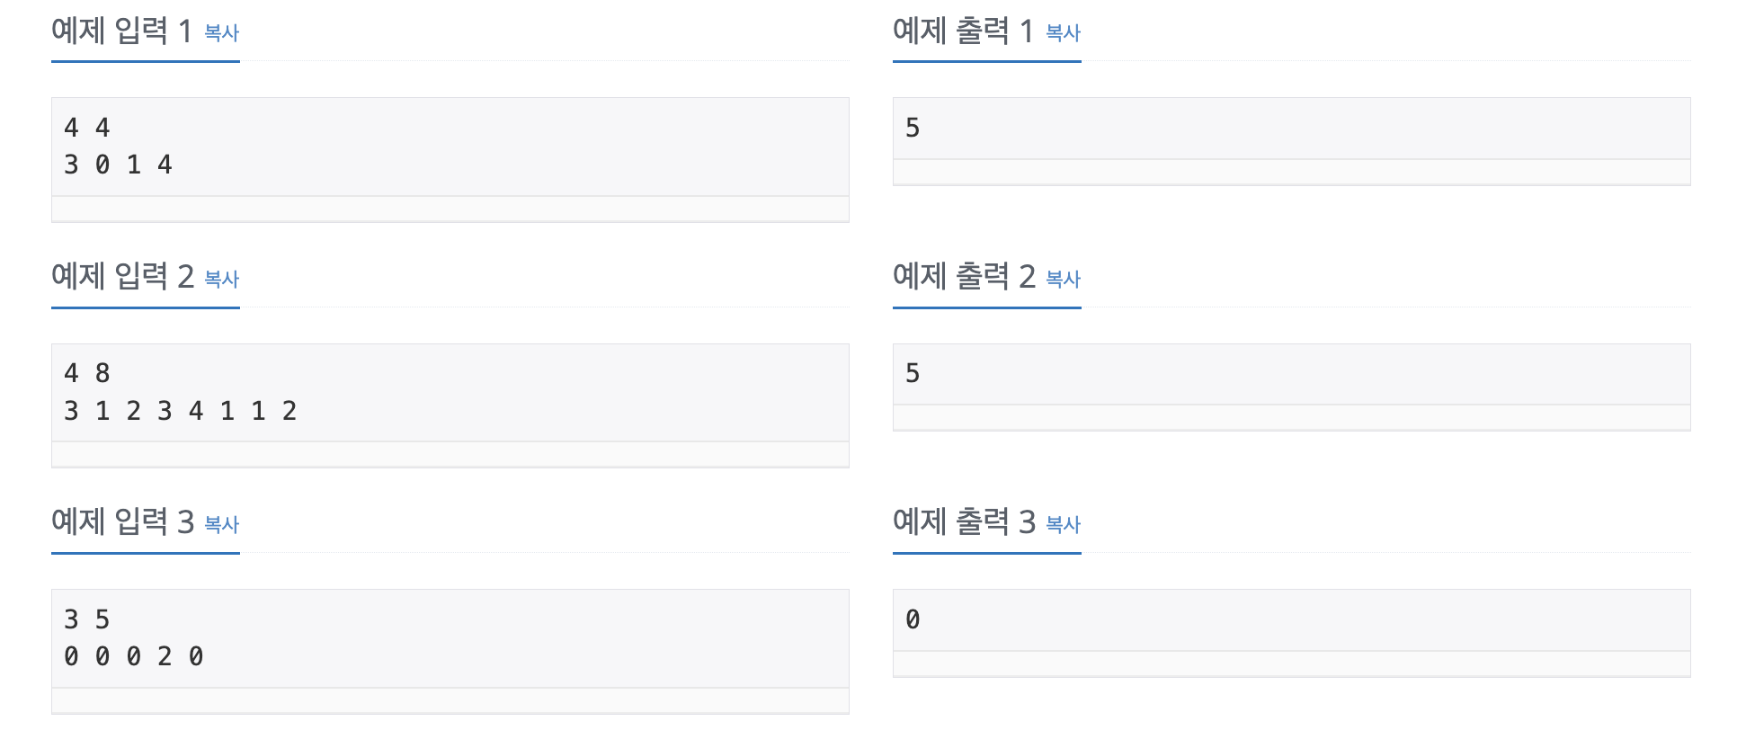Click the 예제 출력 3 heading text

click(962, 522)
